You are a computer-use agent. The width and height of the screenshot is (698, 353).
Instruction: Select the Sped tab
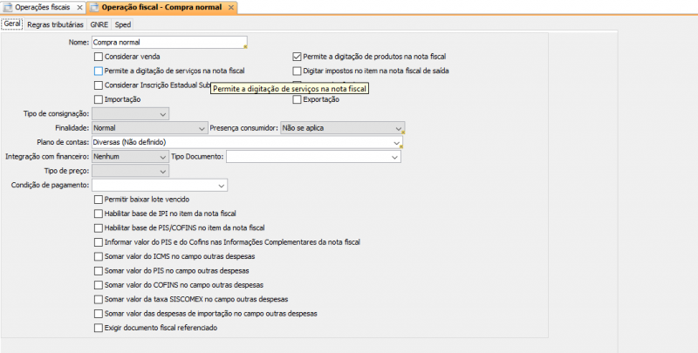click(x=123, y=24)
